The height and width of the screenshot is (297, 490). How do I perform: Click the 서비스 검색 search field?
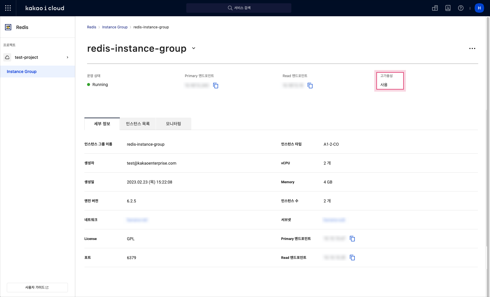pyautogui.click(x=239, y=8)
